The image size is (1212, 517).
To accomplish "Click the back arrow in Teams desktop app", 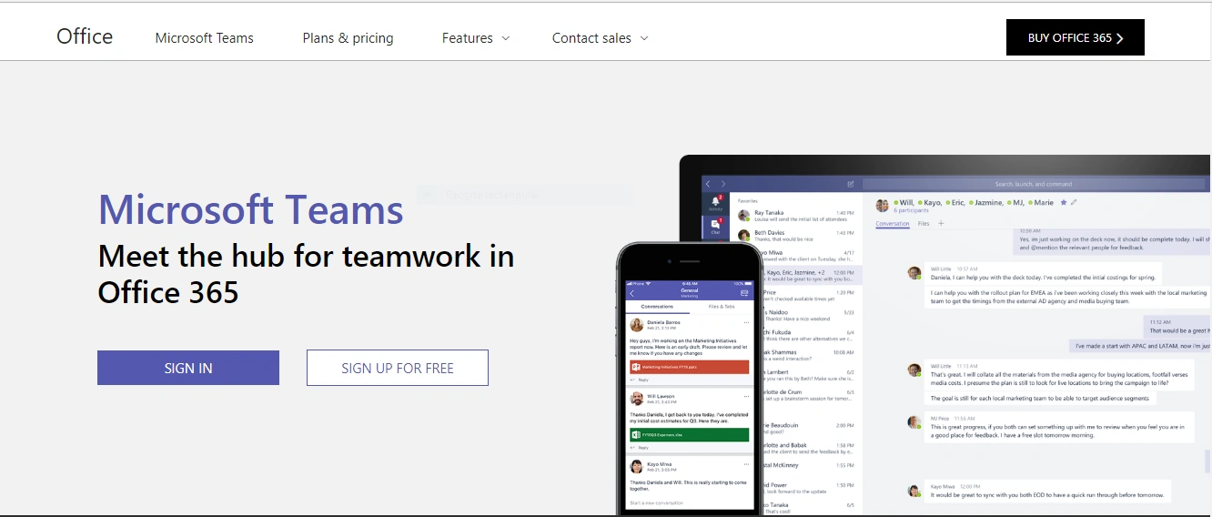I will pyautogui.click(x=710, y=184).
